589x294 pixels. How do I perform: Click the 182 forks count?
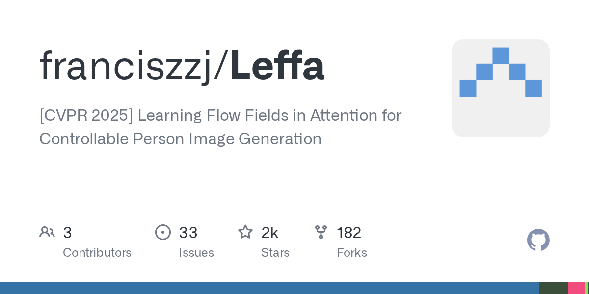pyautogui.click(x=349, y=233)
